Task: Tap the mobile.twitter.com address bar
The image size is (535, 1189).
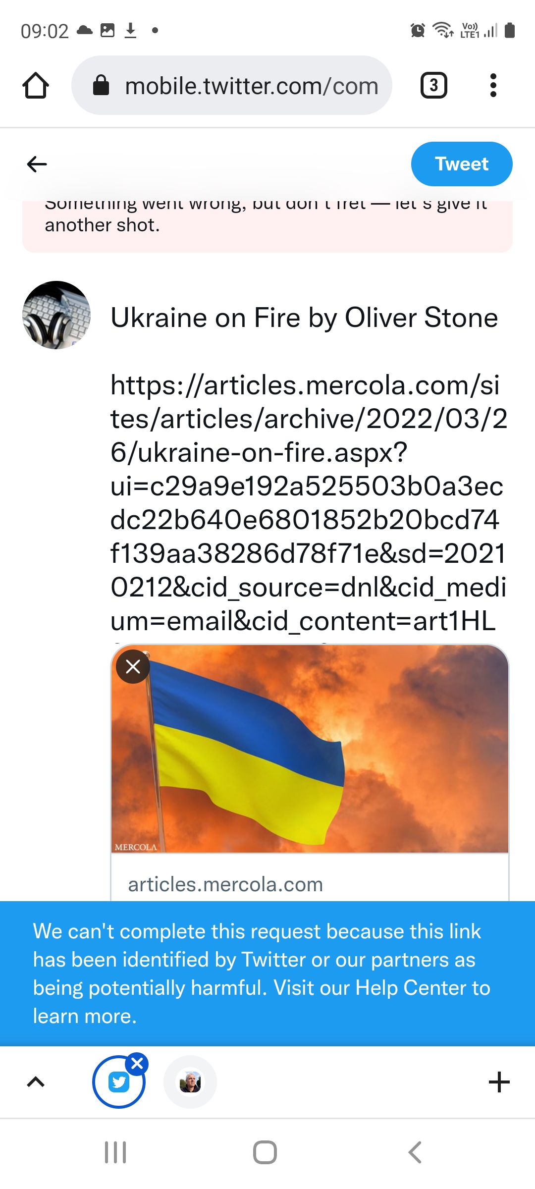Action: [252, 86]
